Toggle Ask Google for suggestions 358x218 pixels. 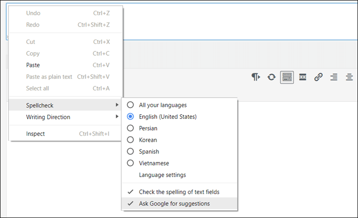174,204
